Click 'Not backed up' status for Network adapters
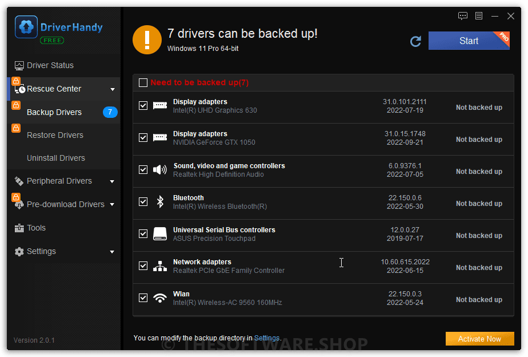 point(479,268)
